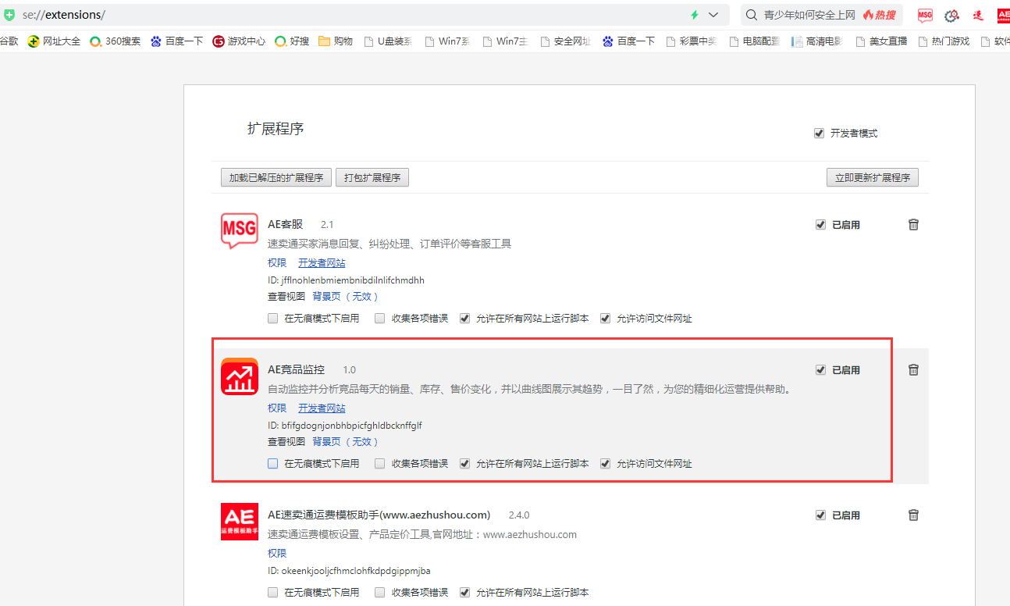This screenshot has height=606, width=1010.
Task: Open the 网址大全 bookmark
Action: pyautogui.click(x=55, y=41)
